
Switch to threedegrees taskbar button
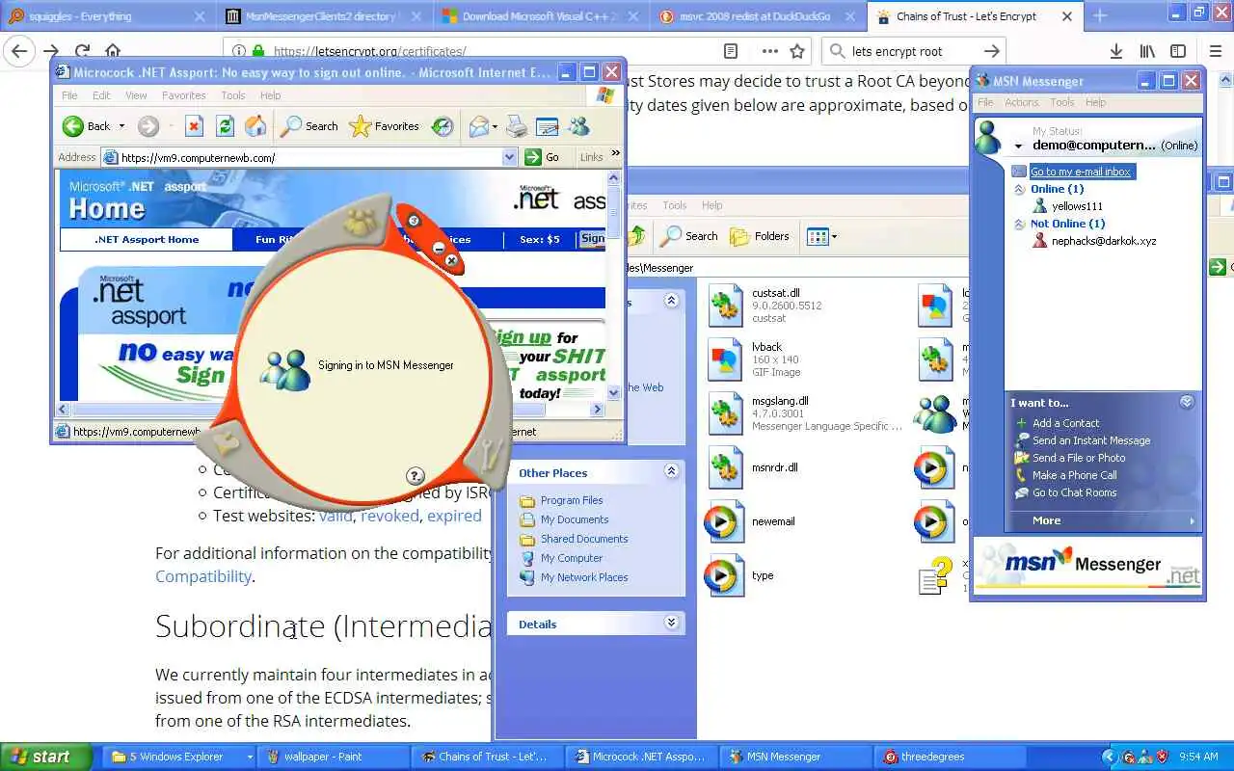pyautogui.click(x=952, y=757)
